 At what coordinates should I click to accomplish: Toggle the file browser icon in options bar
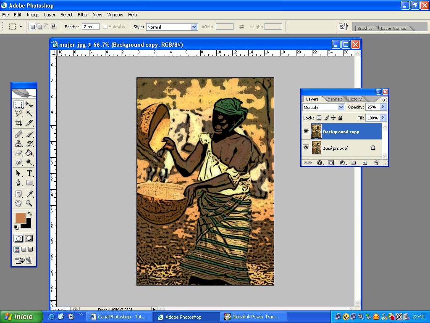pyautogui.click(x=343, y=26)
